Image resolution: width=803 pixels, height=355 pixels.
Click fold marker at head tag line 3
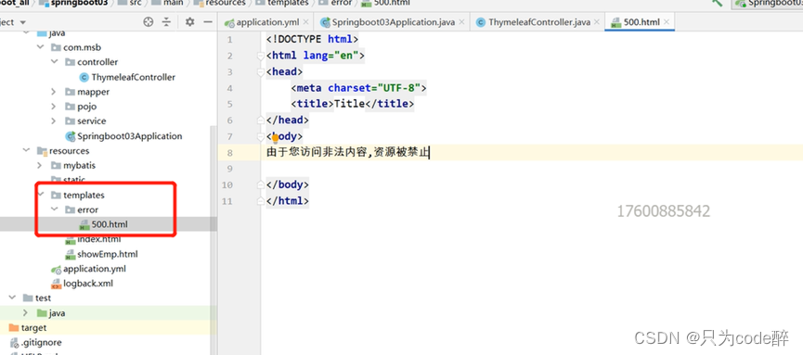[x=261, y=71]
